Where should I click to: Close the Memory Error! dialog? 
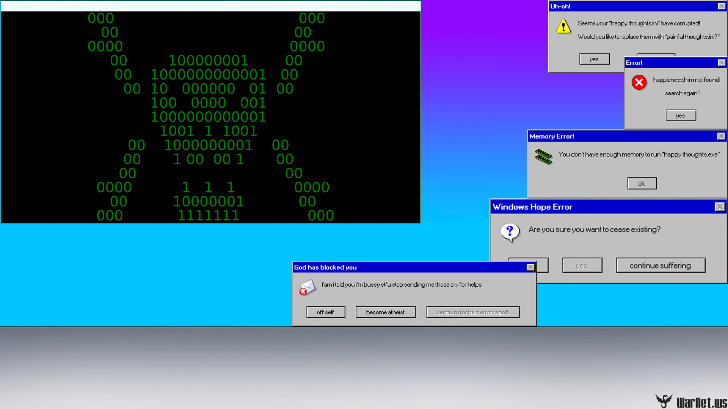tap(721, 136)
